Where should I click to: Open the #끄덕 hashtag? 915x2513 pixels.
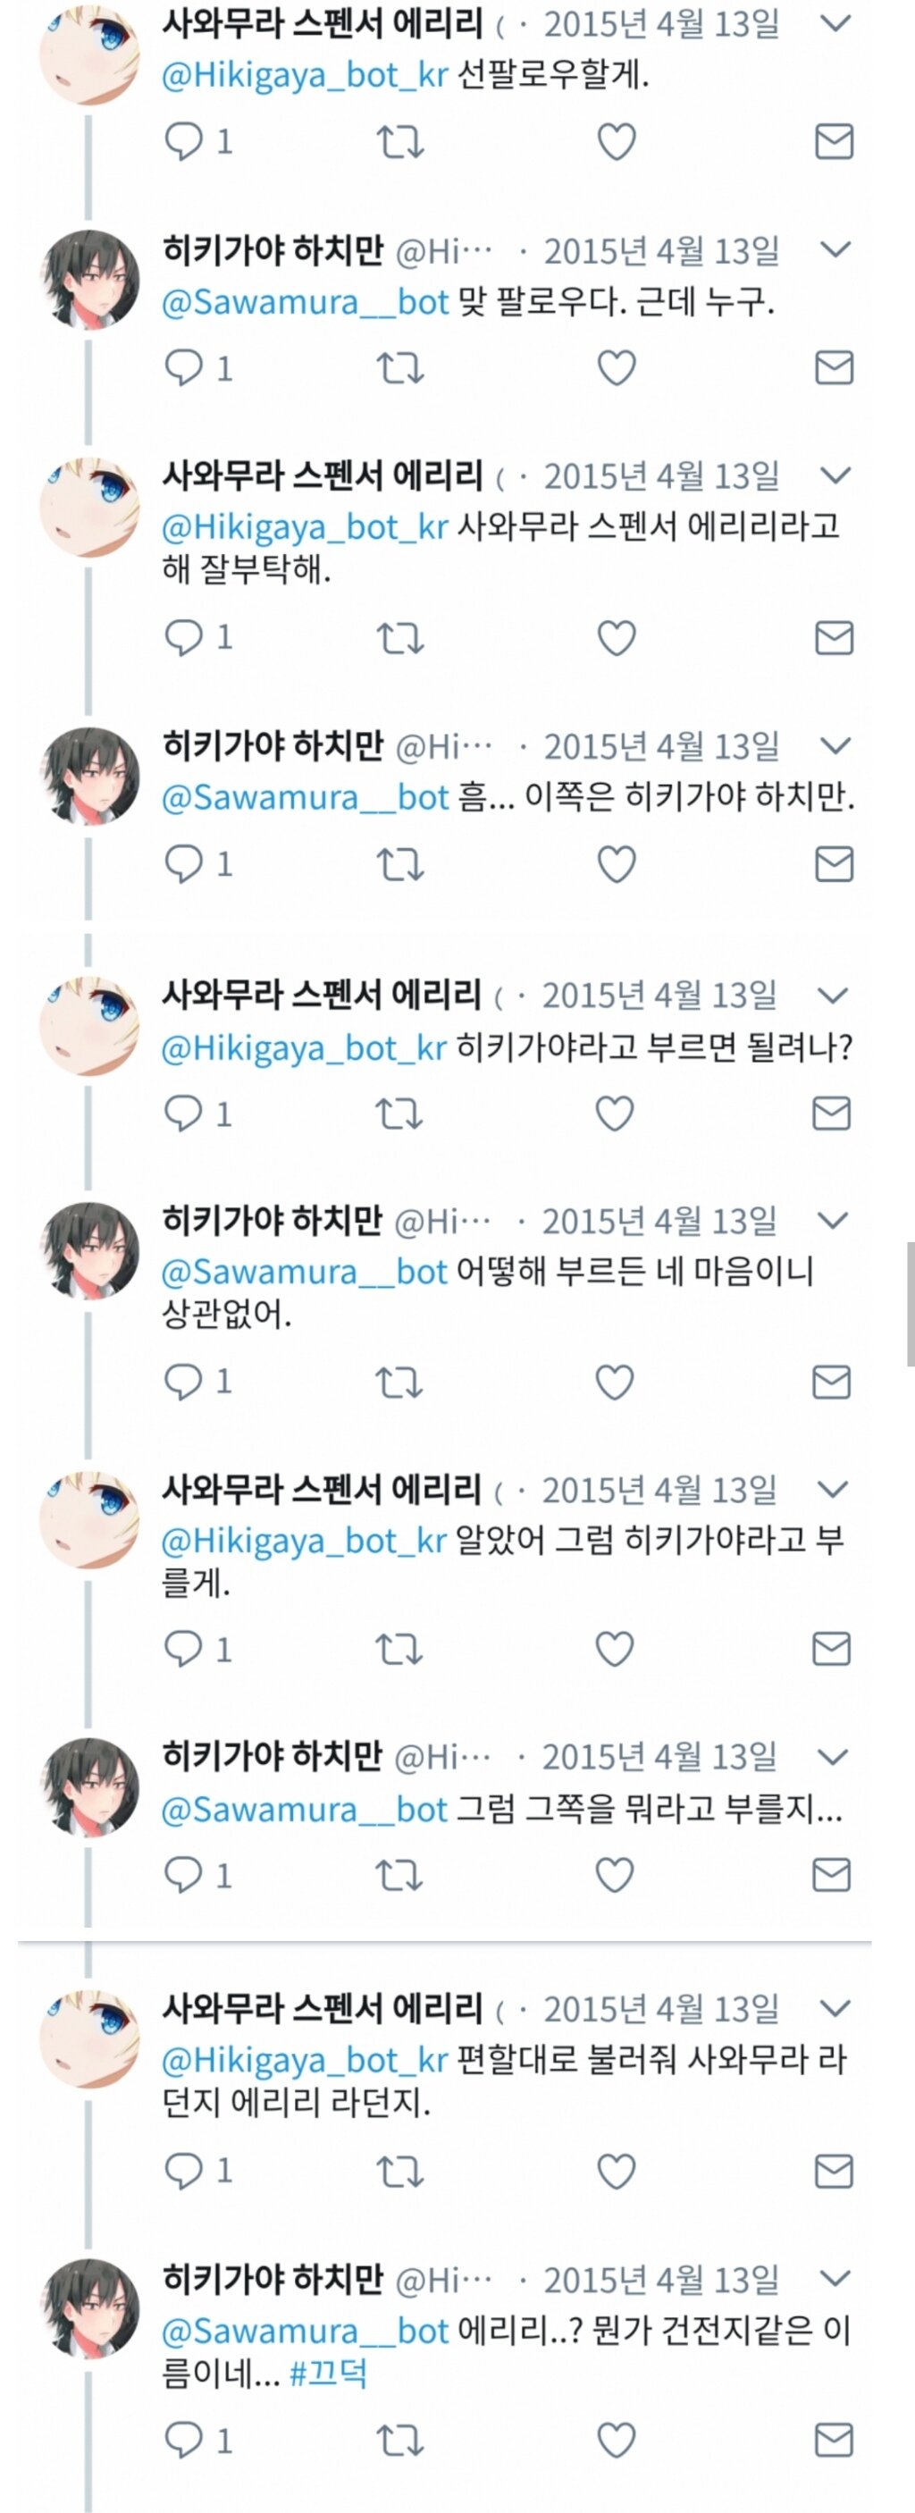coord(329,2373)
